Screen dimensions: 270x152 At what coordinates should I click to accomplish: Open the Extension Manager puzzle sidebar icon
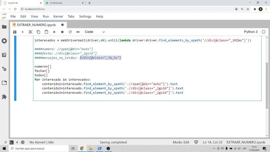pos(4,97)
